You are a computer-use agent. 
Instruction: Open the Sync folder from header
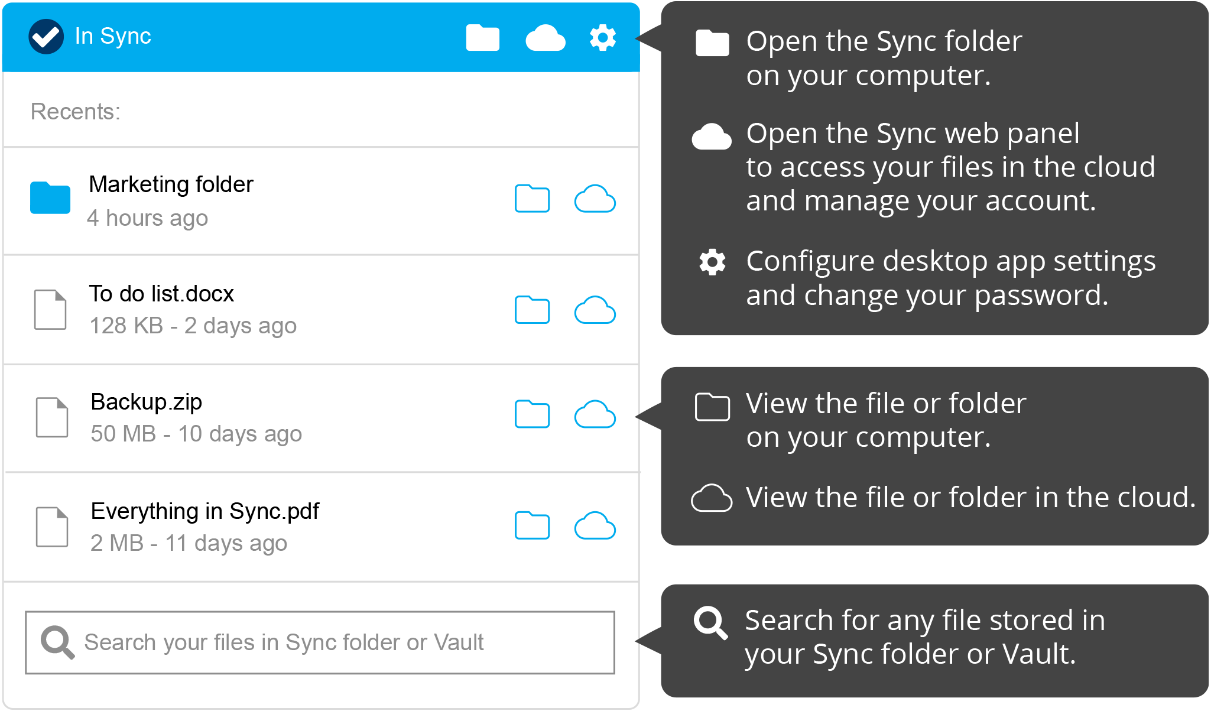(482, 38)
